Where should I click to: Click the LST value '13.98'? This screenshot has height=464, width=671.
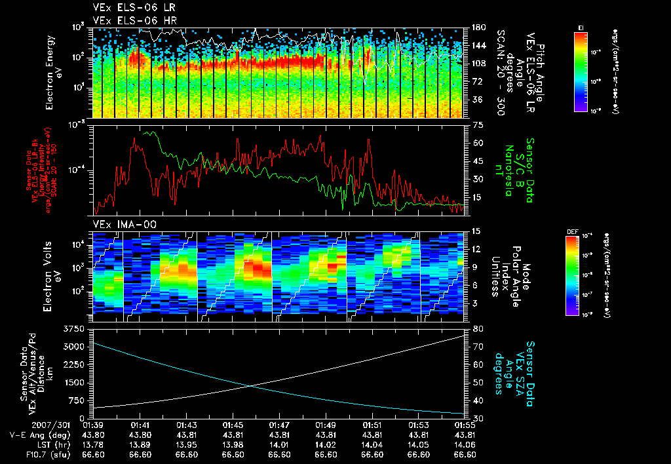pos(233,445)
